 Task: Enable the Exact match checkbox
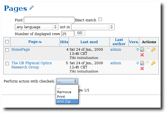100,19
